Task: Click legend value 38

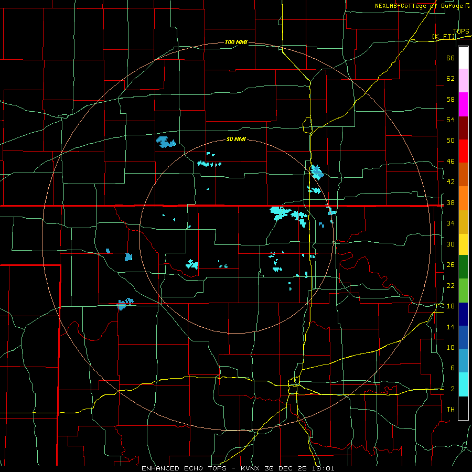Action: click(450, 203)
